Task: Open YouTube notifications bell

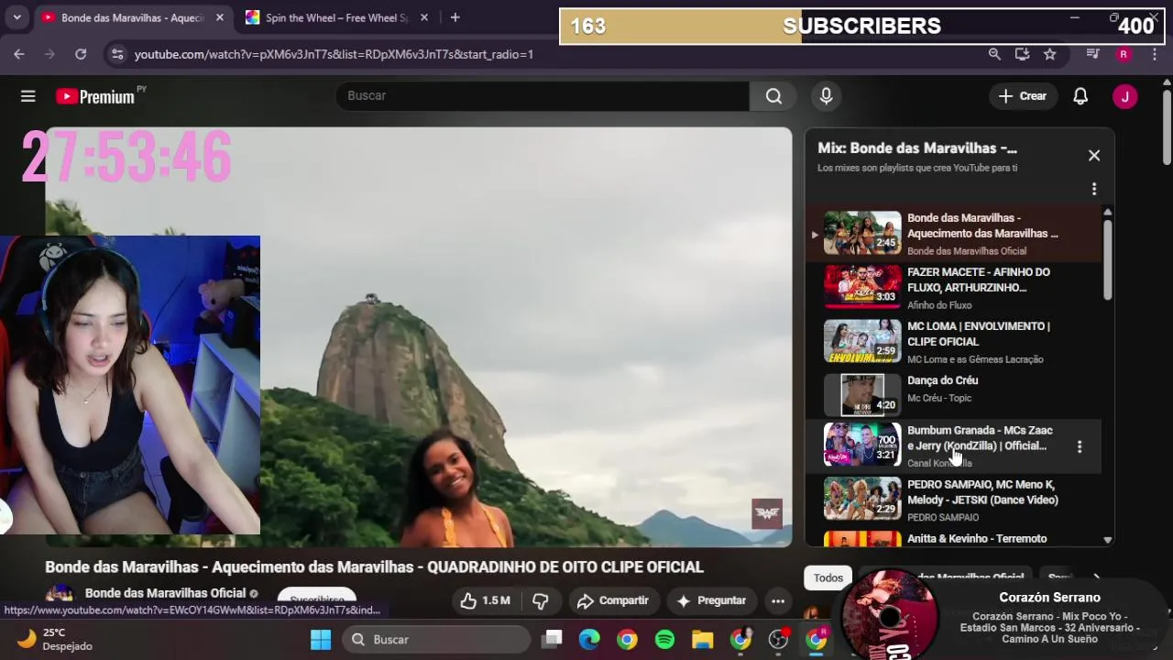Action: click(1080, 96)
